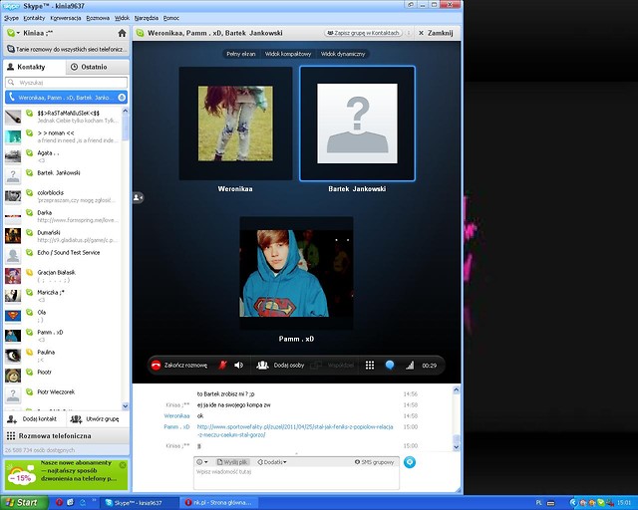
Task: Open Dodatki dropdown
Action: [x=272, y=462]
